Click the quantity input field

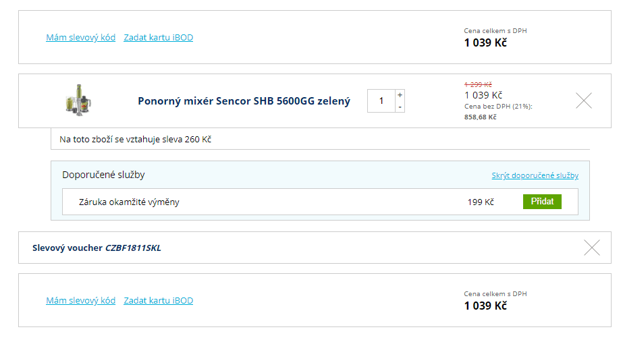(x=381, y=101)
